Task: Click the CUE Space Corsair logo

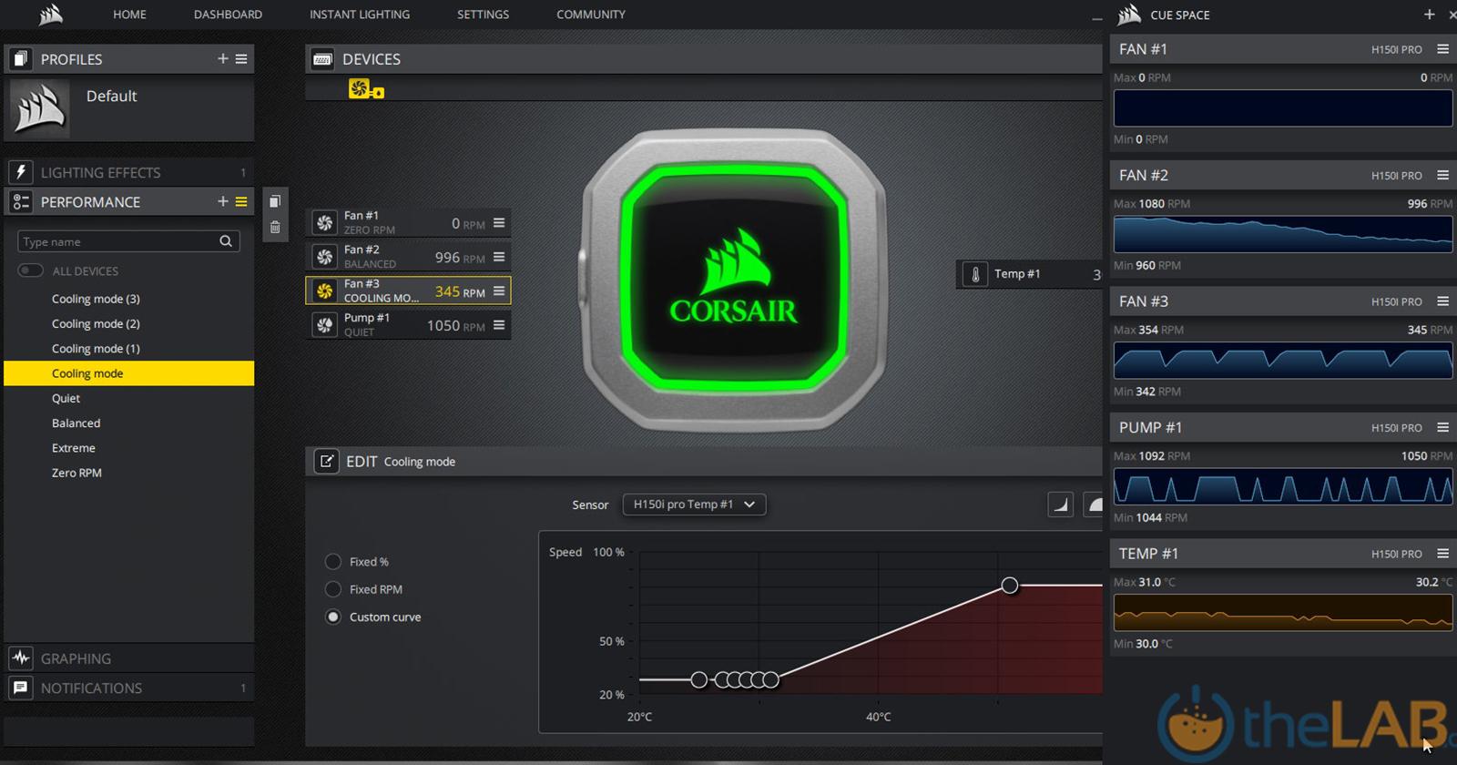Action: [1129, 15]
